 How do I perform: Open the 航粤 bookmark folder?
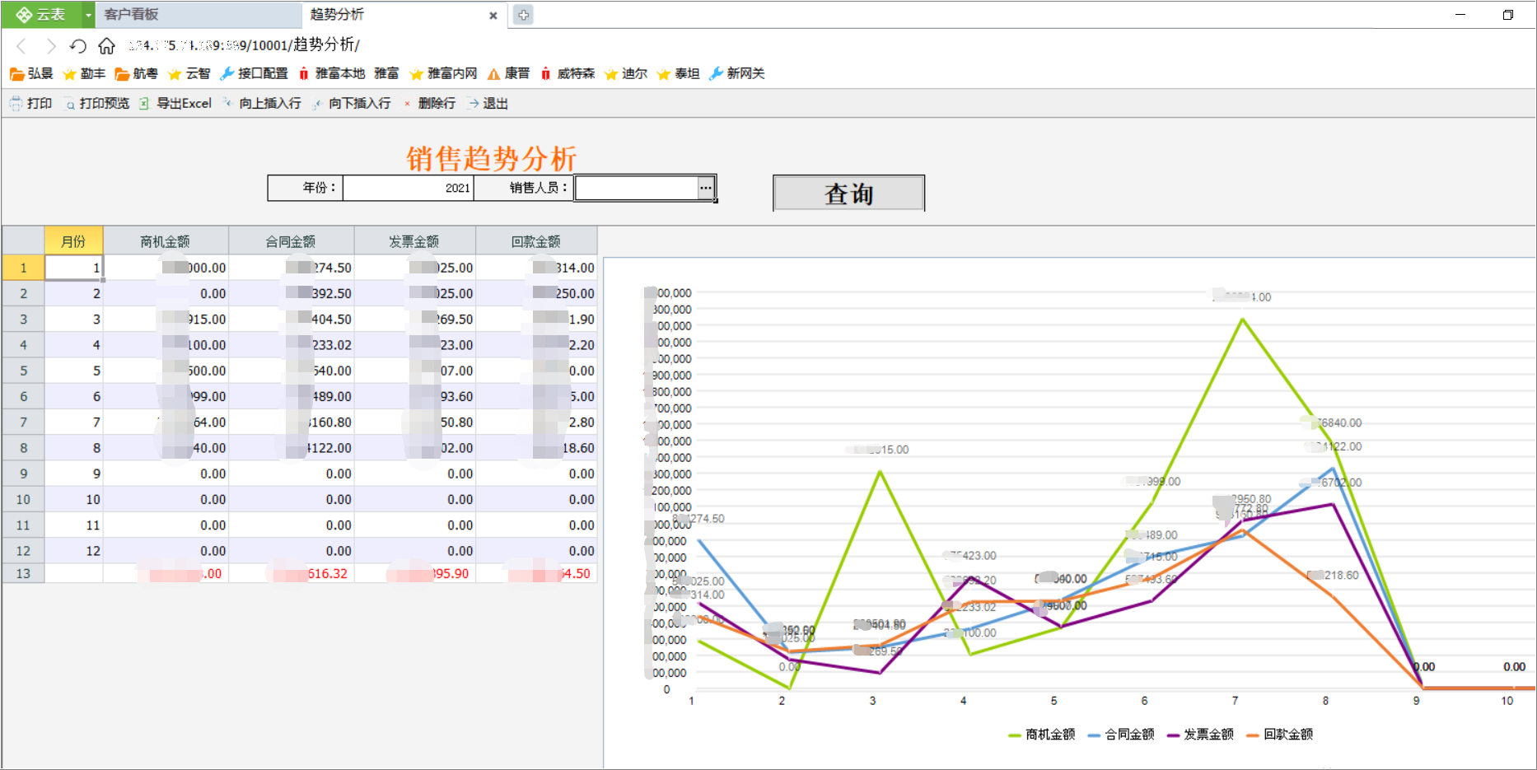[137, 74]
